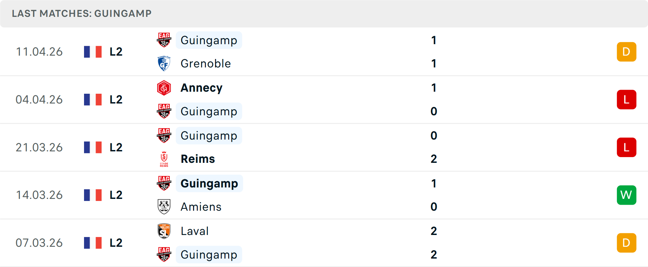Click the 04.04.26 match date
The width and height of the screenshot is (648, 267).
pos(39,99)
